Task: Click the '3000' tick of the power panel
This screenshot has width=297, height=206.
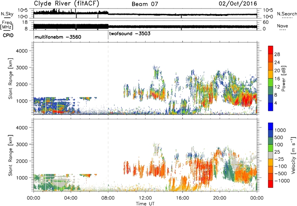Action: point(22,68)
